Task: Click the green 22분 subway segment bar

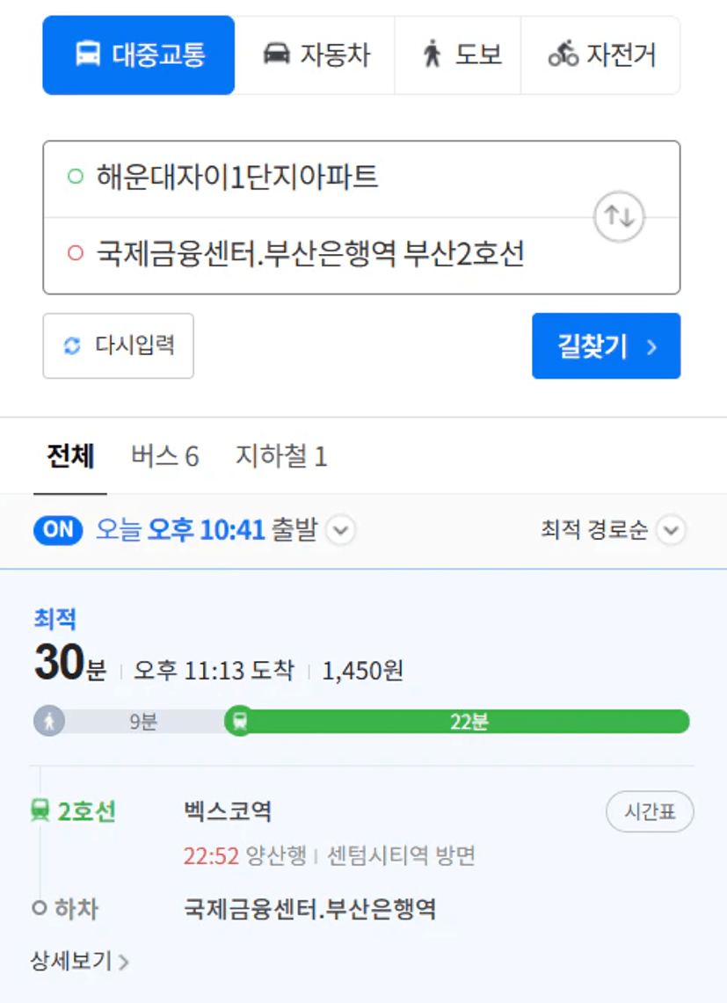Action: tap(469, 722)
